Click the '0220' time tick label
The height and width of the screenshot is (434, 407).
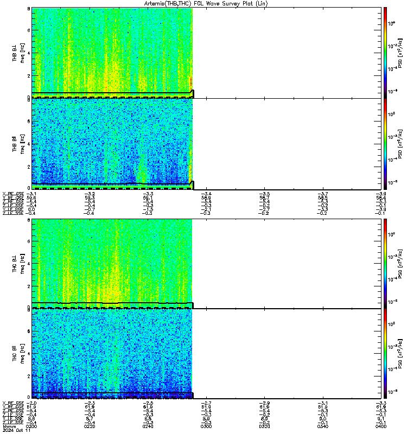point(90,426)
